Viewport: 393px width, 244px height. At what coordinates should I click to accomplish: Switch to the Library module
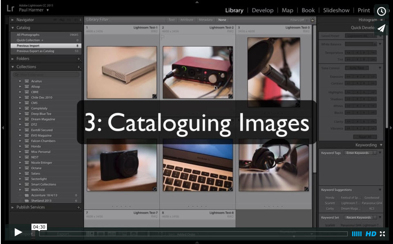click(234, 10)
